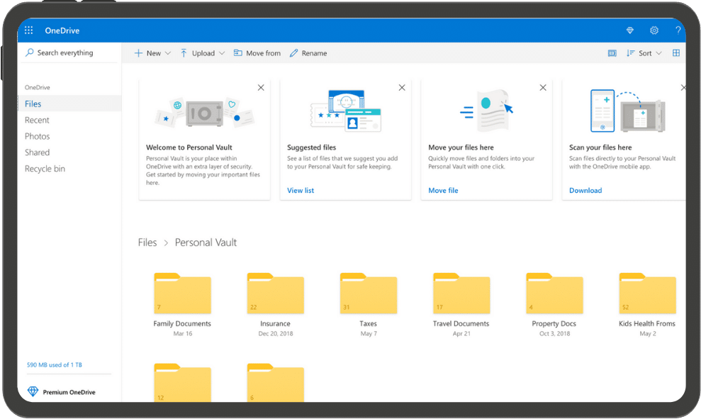The height and width of the screenshot is (419, 701).
Task: Click the Premium OneDrive diamond icon
Action: tap(33, 391)
